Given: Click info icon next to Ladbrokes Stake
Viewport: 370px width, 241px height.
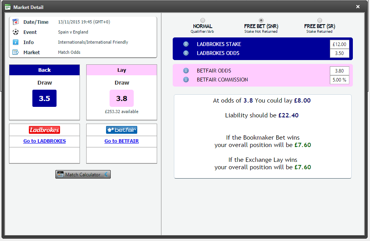Looking at the screenshot, I should pyautogui.click(x=186, y=44).
